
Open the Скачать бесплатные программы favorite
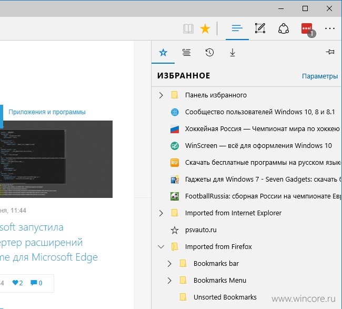click(x=263, y=163)
